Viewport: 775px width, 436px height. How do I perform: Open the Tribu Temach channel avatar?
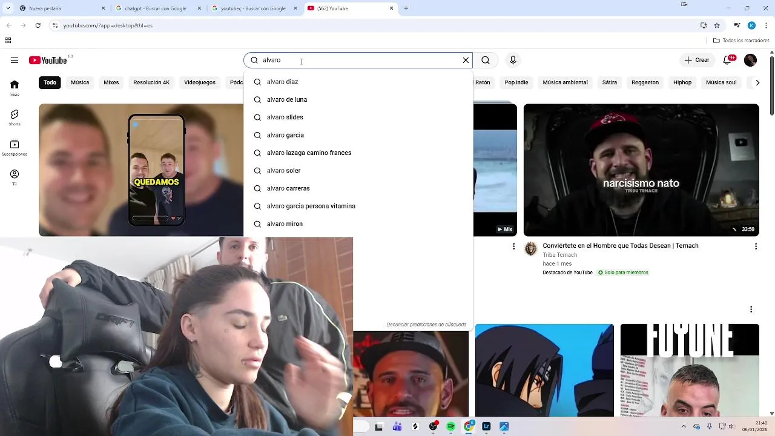(530, 249)
